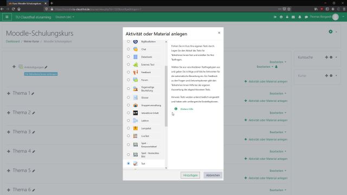The height and width of the screenshot is (195, 347).
Task: Click the browser home button
Action: tap(19, 9)
